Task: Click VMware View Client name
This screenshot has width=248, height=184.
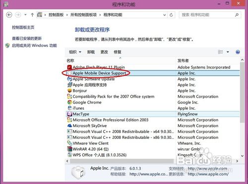Action: 91,143
